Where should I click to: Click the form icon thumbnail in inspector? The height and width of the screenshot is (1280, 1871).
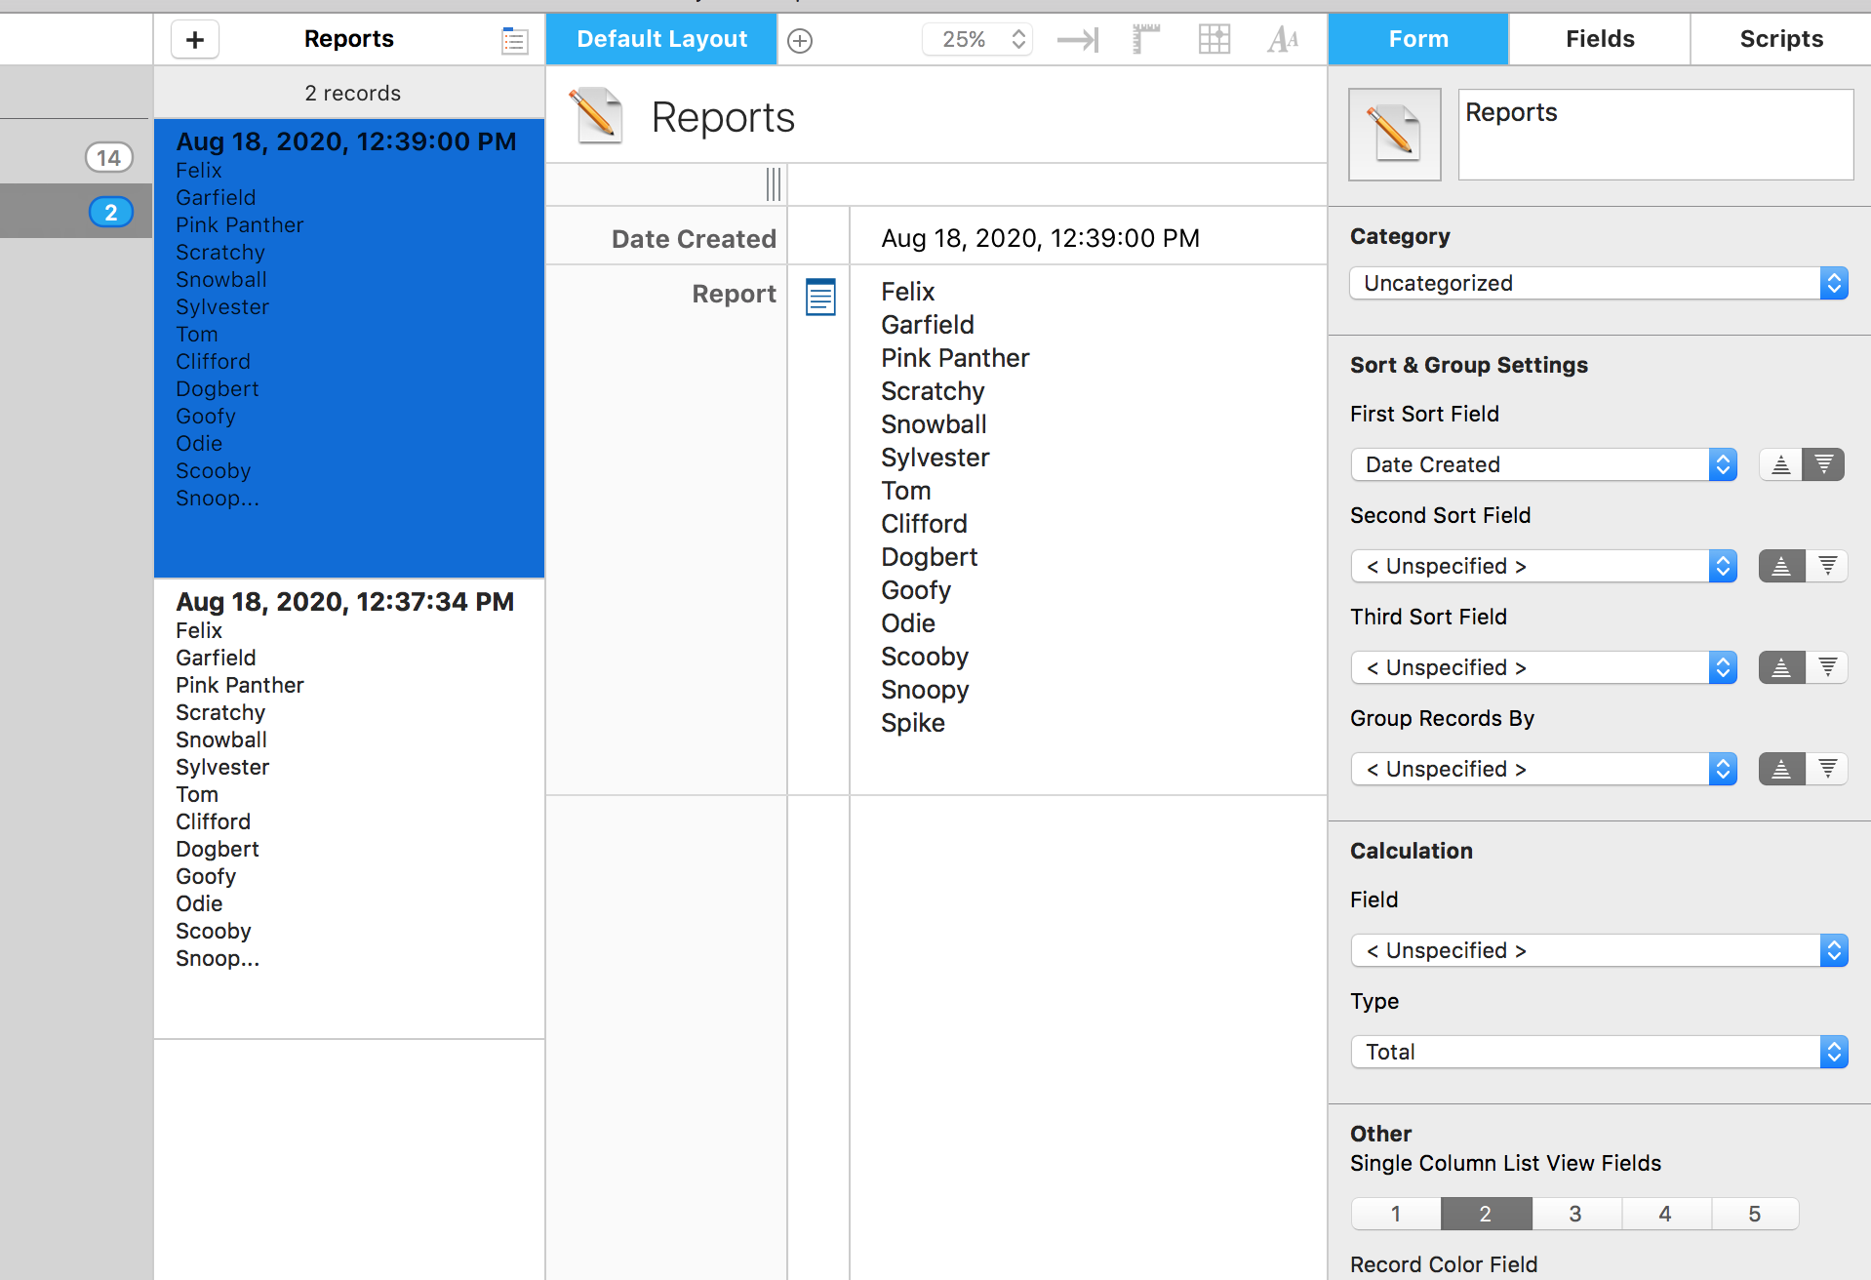1394,135
